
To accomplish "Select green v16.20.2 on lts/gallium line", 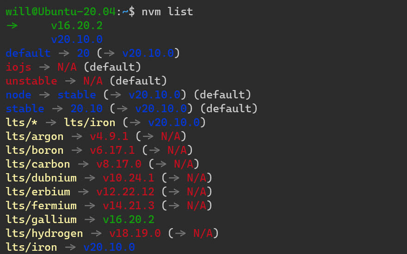I will (x=129, y=220).
